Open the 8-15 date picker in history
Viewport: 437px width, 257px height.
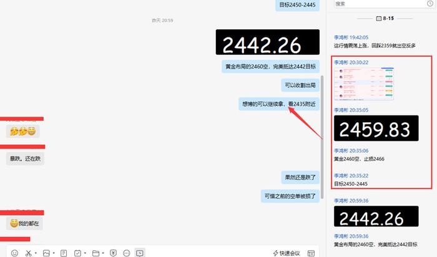point(385,18)
